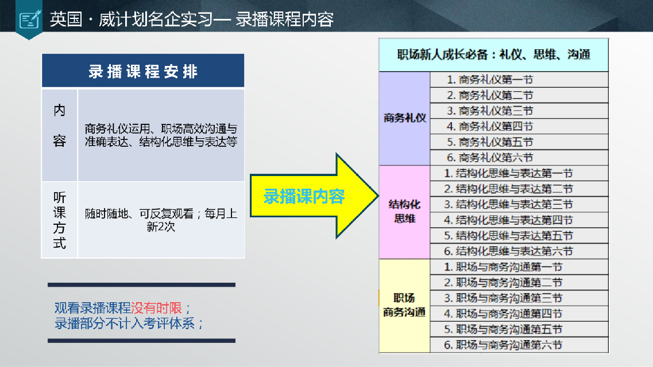This screenshot has height=367, width=653.
Task: Select the pink 结构化思维 category cell
Action: coord(404,212)
